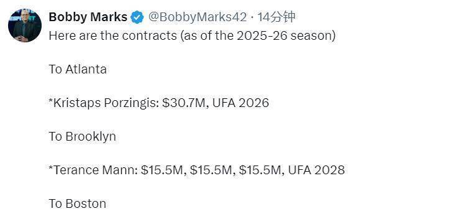Visit the @BobbyMarks42 handle link
This screenshot has height=224, width=464.
point(198,17)
